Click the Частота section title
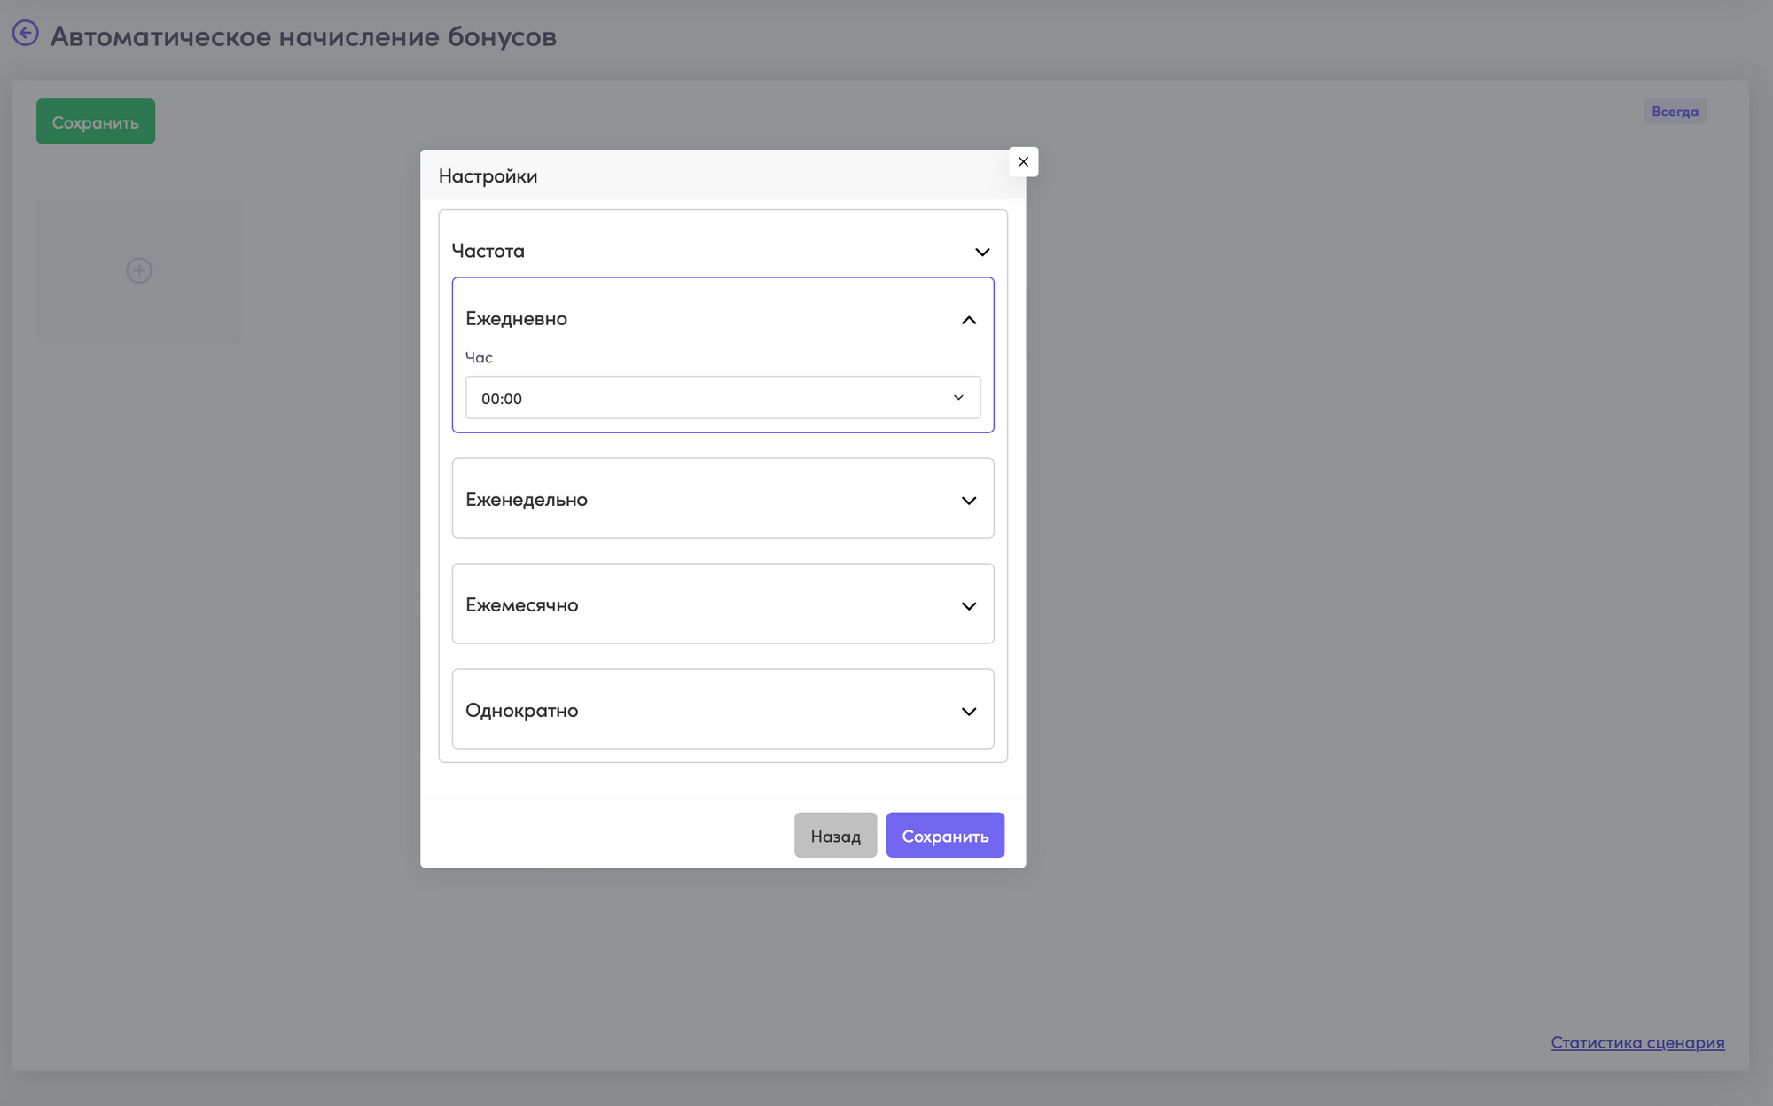This screenshot has width=1773, height=1106. (x=488, y=251)
